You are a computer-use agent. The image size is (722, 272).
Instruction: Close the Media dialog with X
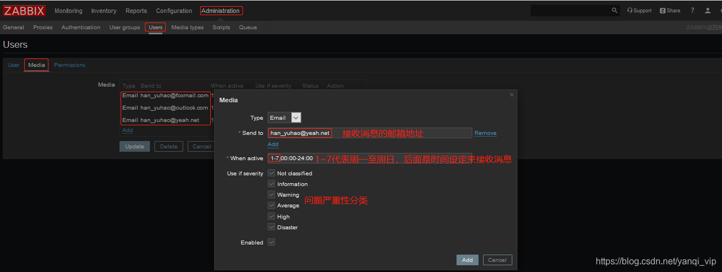point(512,94)
